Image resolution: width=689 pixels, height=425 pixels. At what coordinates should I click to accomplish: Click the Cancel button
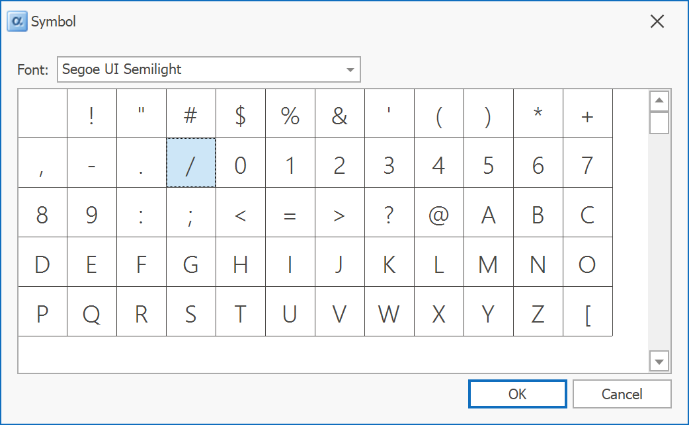point(622,394)
